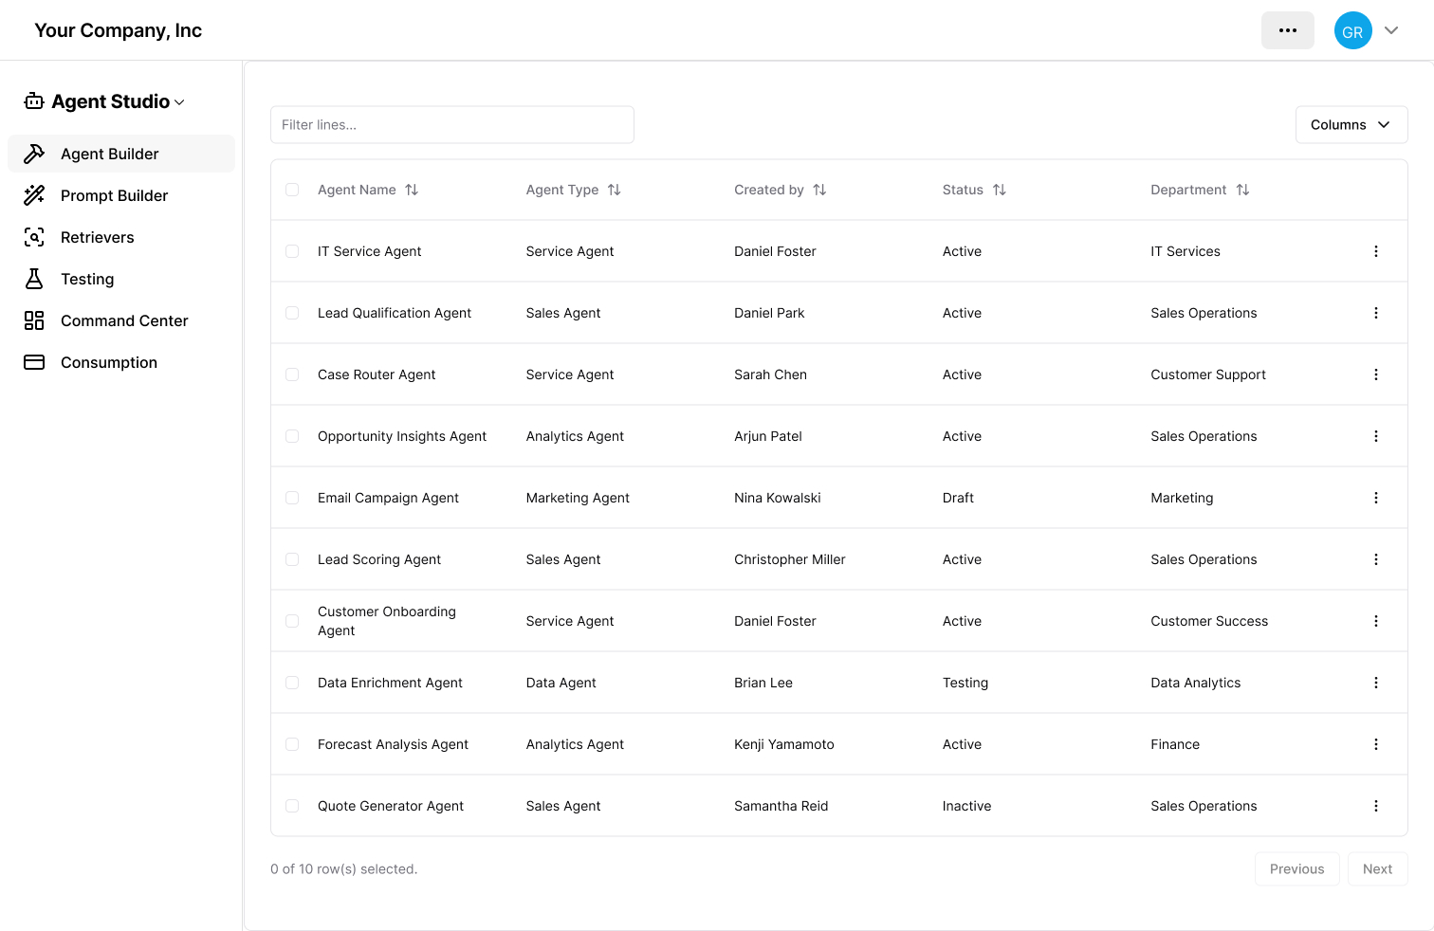Viewport: 1434px width, 931px height.
Task: Click the Consumption card icon
Action: [34, 362]
